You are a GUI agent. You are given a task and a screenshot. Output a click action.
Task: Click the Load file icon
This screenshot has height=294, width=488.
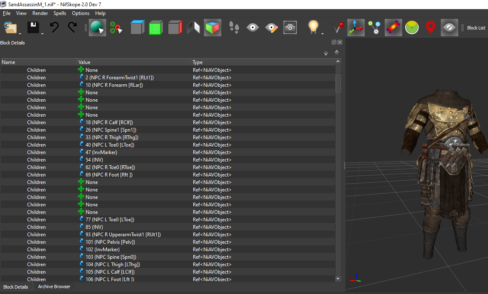pyautogui.click(x=10, y=28)
